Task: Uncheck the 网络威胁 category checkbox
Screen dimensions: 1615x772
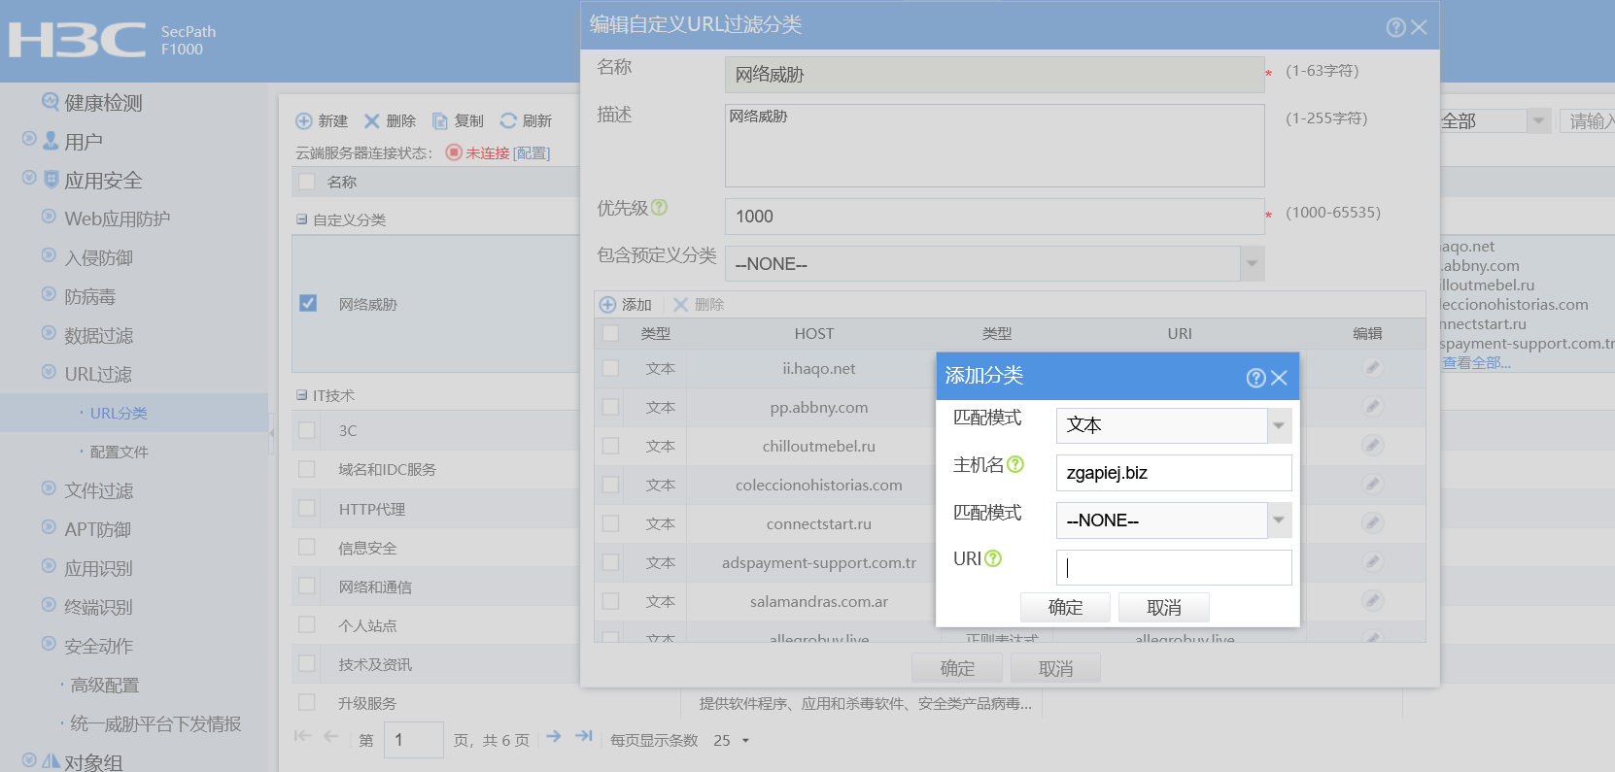Action: point(308,303)
